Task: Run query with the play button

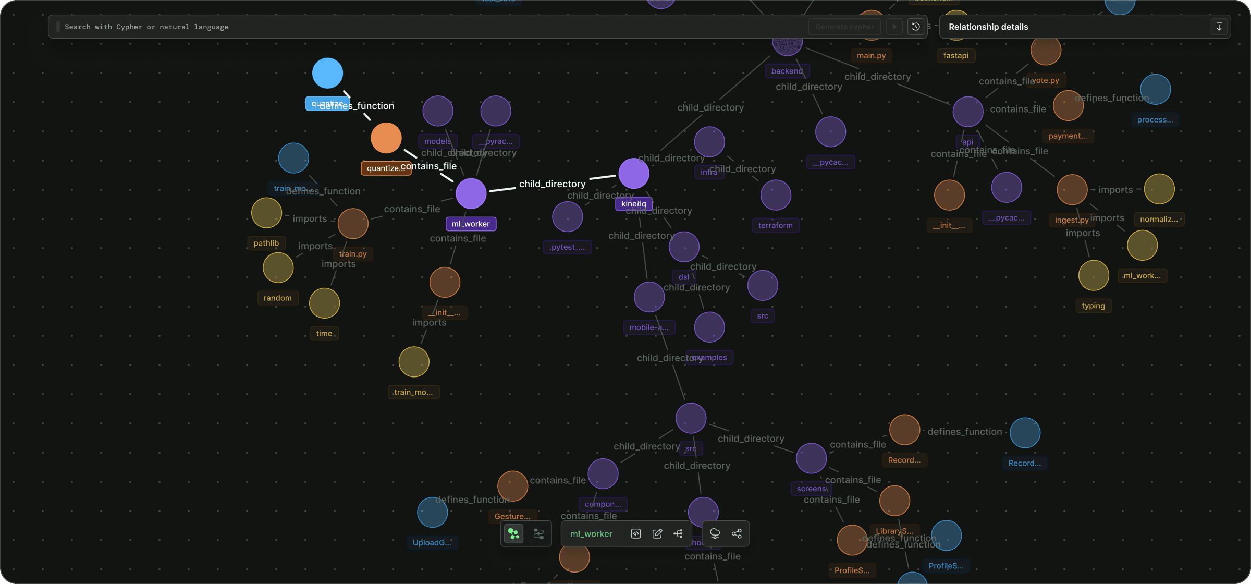Action: click(894, 27)
